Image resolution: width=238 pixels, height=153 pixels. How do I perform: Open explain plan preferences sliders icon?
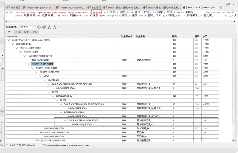pos(60,27)
